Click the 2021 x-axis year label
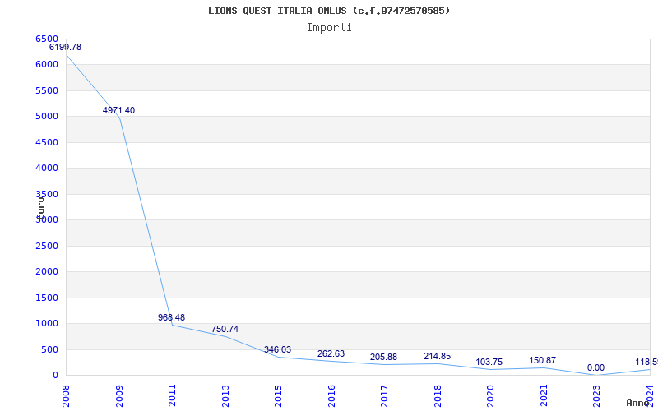This screenshot has width=658, height=411. 544,396
